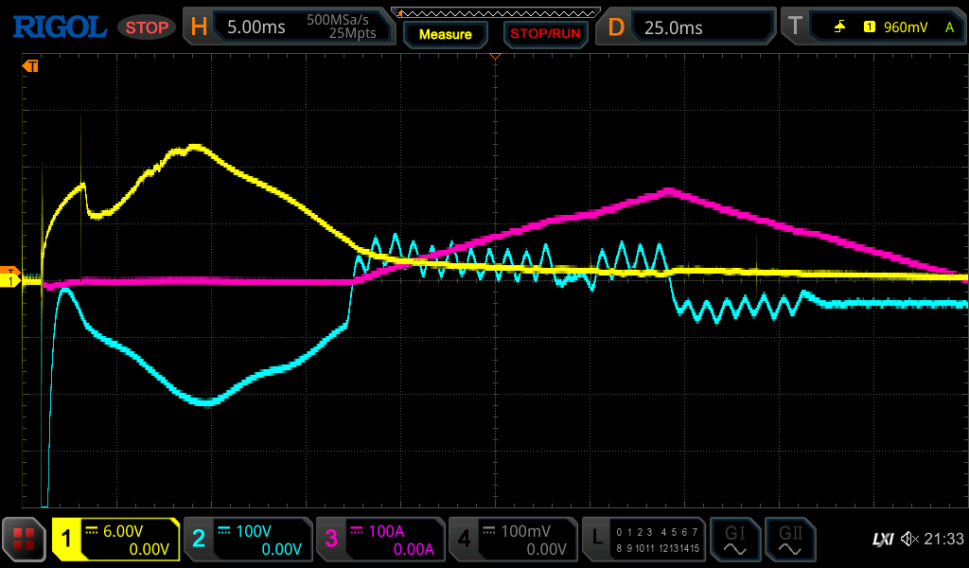Viewport: 969px width, 568px height.
Task: Click the red STOP status indicator
Action: pyautogui.click(x=147, y=27)
